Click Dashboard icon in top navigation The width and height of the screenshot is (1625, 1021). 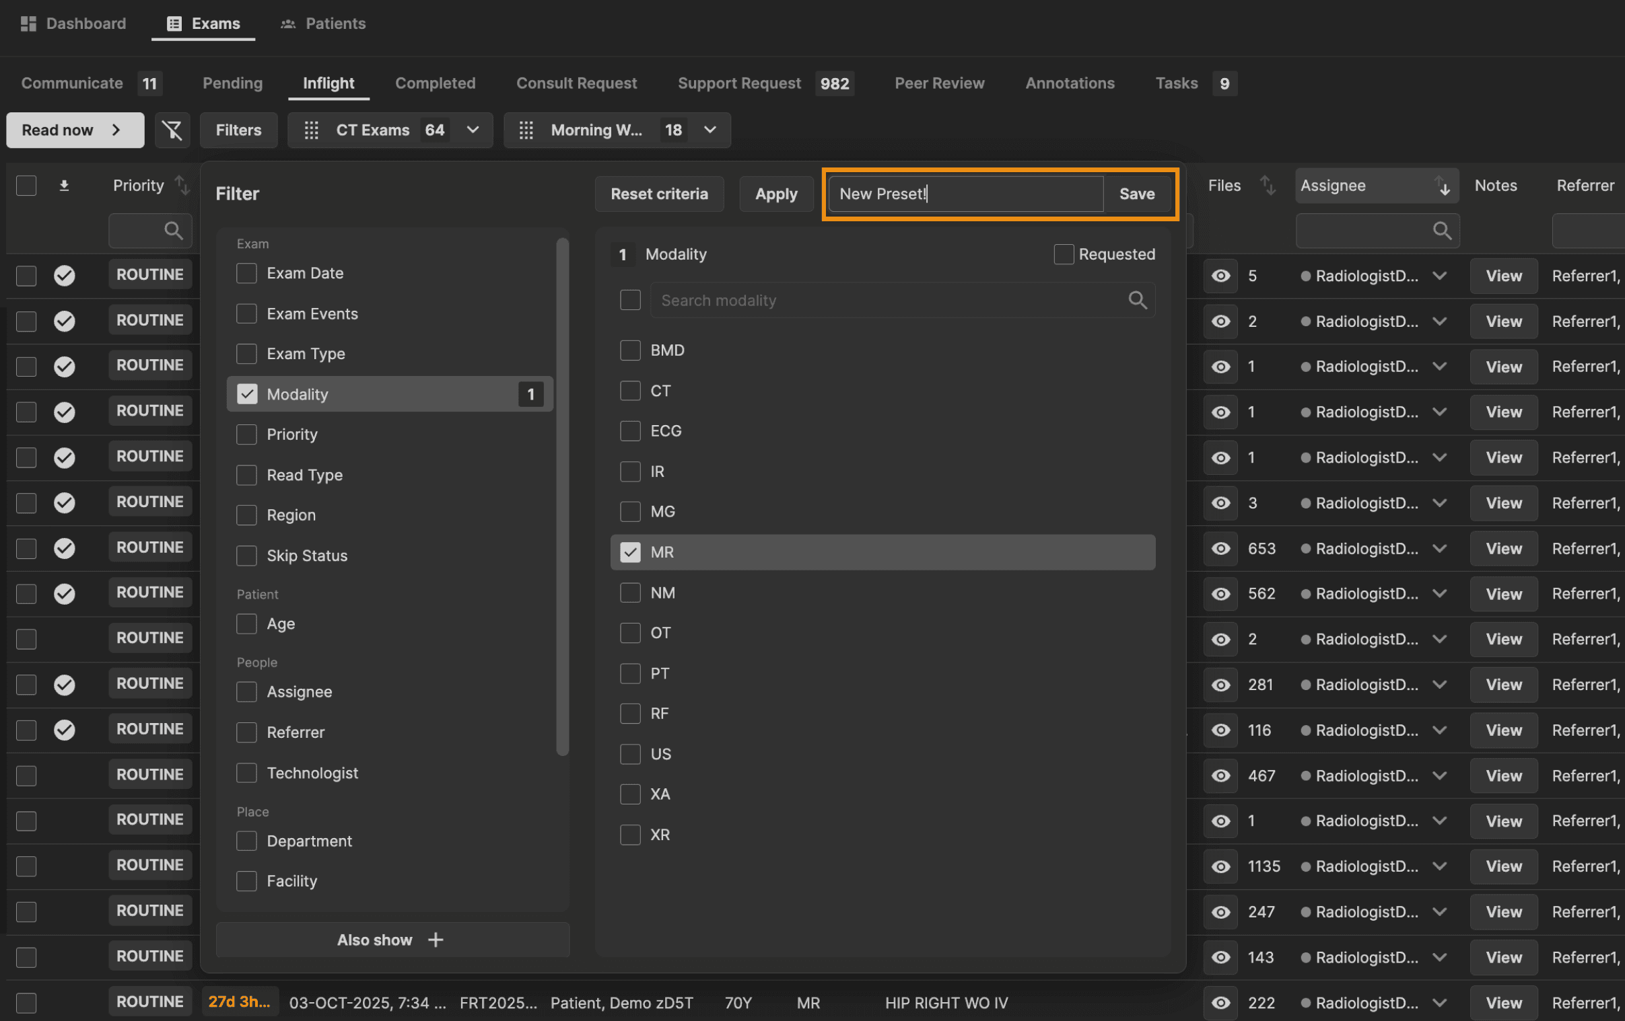(x=28, y=24)
